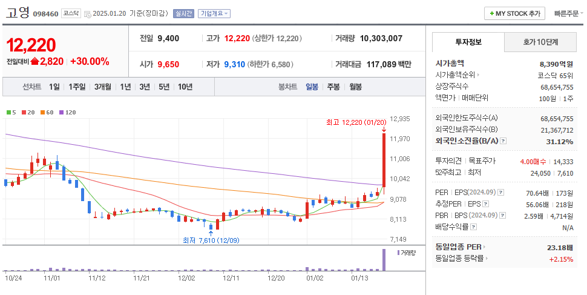Viewport: 587px width, 295px height.
Task: Open the 빠른주문 dropdown
Action: tap(569, 14)
